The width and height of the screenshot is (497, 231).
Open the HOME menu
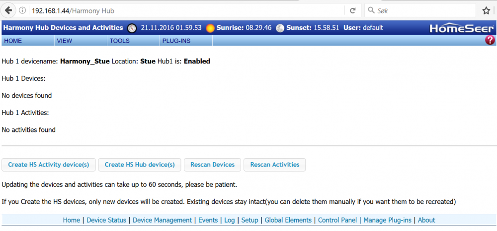(x=28, y=41)
